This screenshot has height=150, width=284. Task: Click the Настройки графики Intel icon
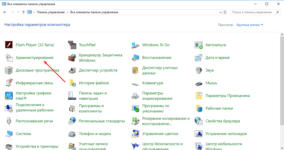[9, 96]
